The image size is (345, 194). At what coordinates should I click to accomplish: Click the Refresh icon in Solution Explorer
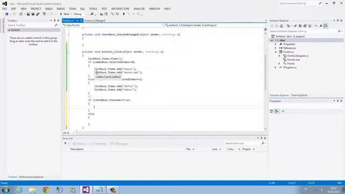[x=300, y=26]
